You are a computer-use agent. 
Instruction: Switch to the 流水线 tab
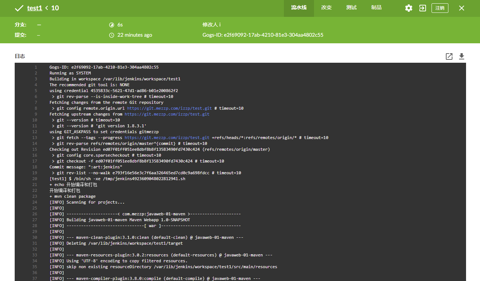coord(299,8)
